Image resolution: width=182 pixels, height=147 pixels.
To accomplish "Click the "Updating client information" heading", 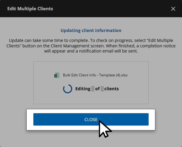I will pyautogui.click(x=91, y=30).
